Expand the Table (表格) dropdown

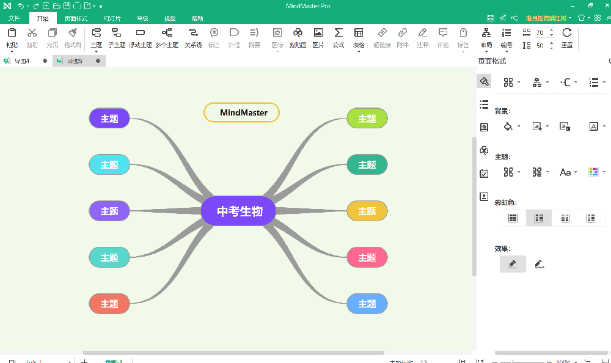(359, 52)
